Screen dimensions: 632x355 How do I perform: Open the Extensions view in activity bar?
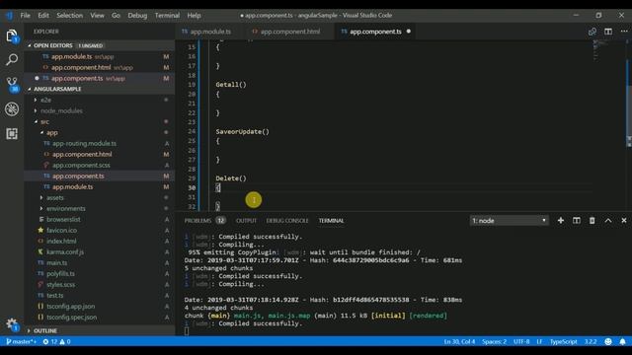12,133
